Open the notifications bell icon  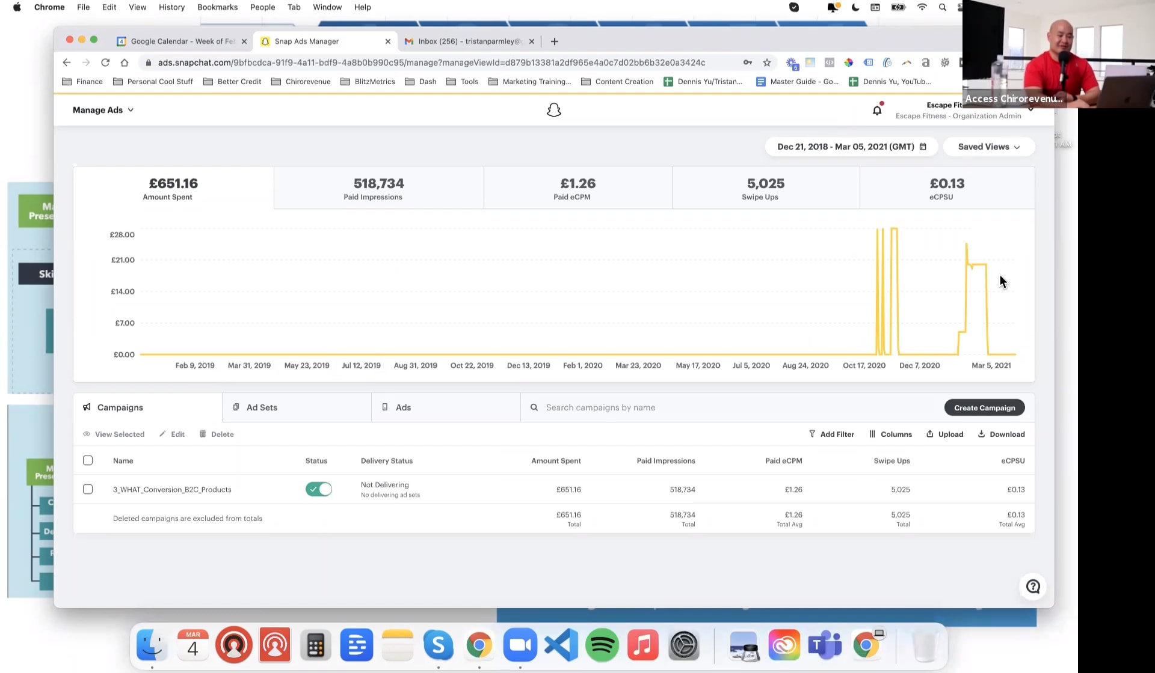(876, 110)
